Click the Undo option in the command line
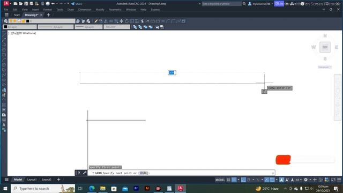The image size is (343, 193). (143, 173)
